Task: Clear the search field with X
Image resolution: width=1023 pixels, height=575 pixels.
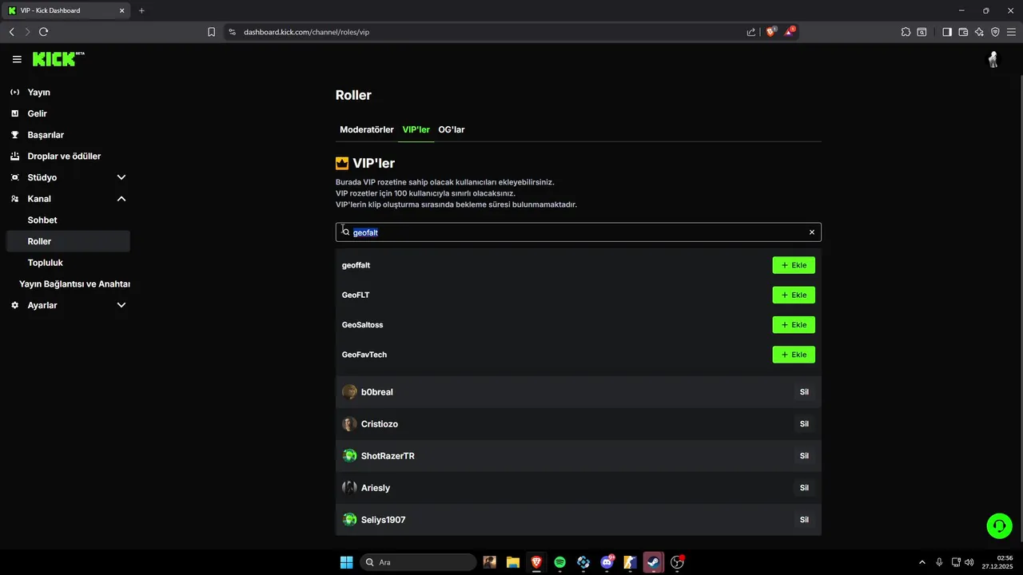Action: pos(812,232)
